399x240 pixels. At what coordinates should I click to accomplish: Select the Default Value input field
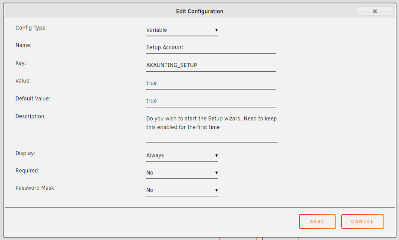click(x=211, y=101)
